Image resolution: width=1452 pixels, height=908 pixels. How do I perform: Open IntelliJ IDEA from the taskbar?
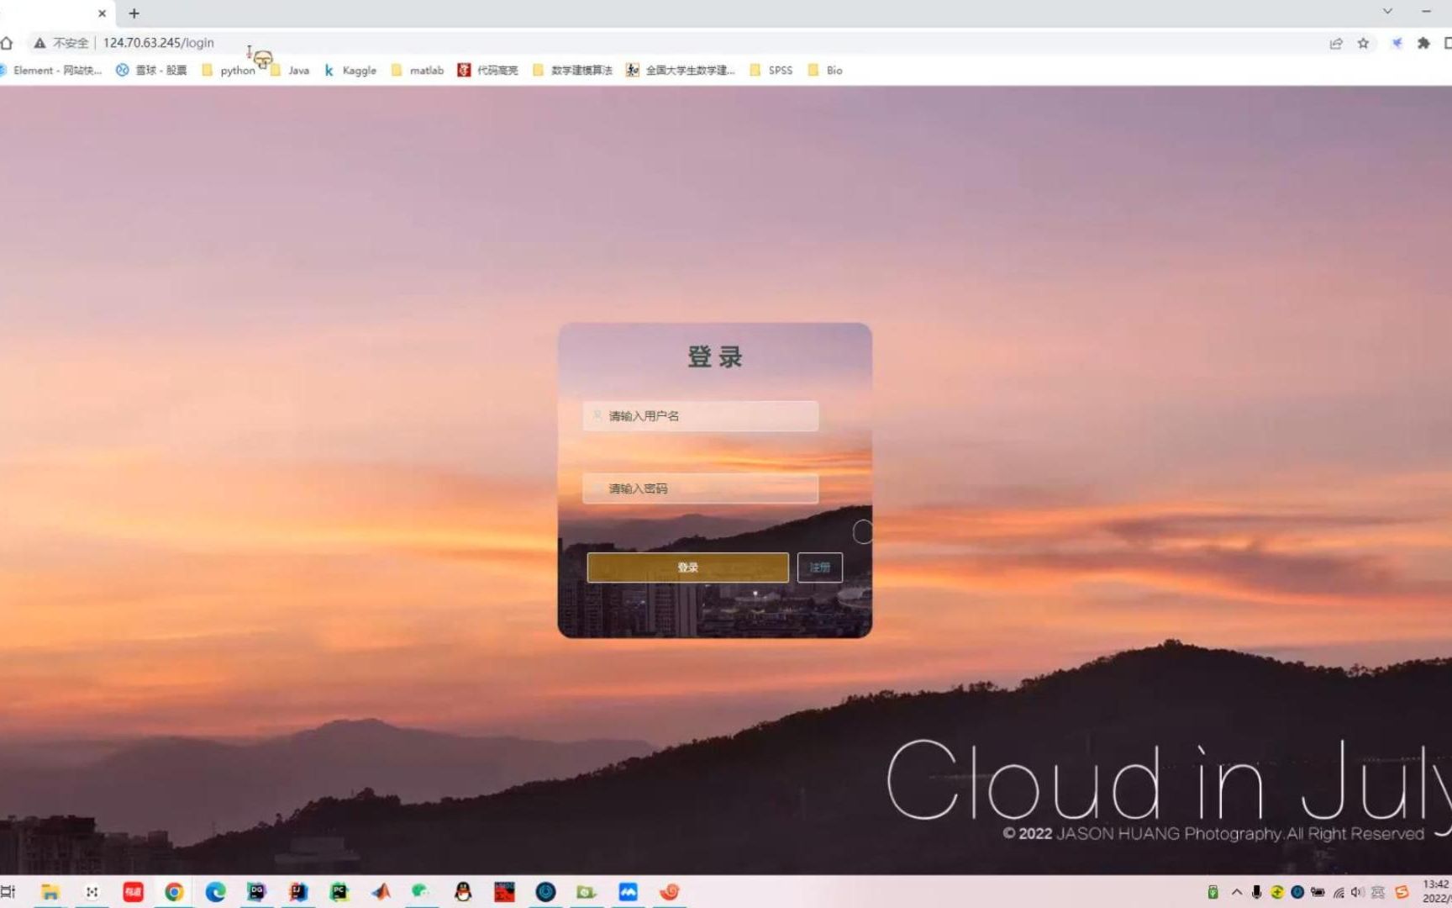(x=298, y=892)
